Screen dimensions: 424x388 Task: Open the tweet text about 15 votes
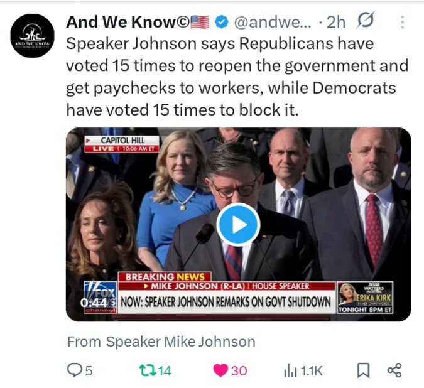click(x=237, y=77)
